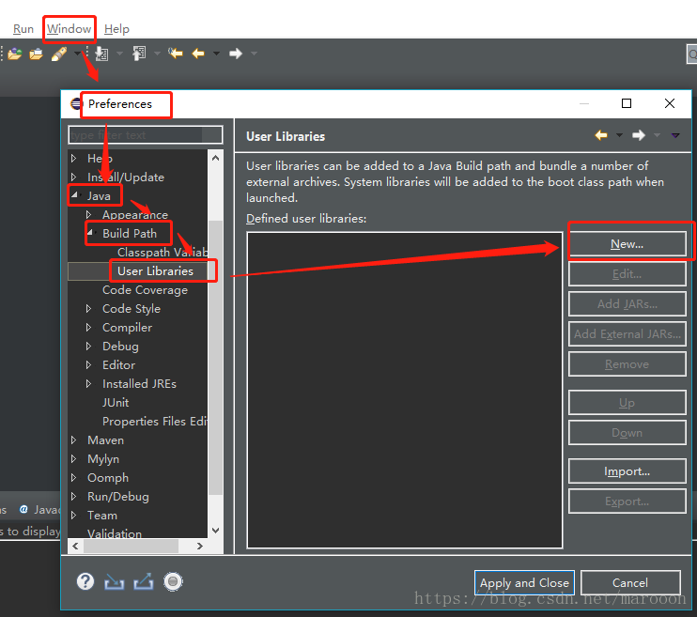Viewport: 697px width, 617px height.
Task: Expand the Run/Debug node
Action: click(x=74, y=497)
